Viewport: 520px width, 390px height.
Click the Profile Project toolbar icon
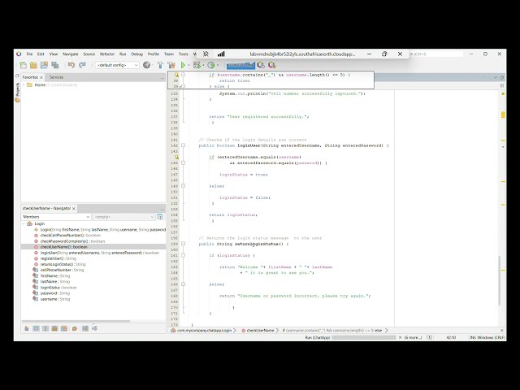click(x=211, y=65)
